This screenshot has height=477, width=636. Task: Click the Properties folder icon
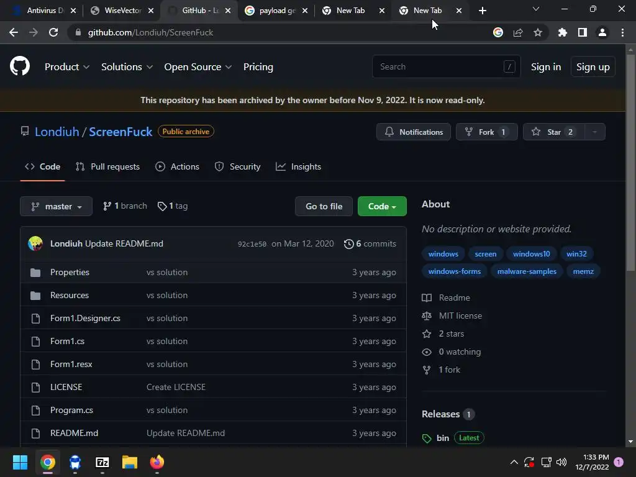(35, 272)
